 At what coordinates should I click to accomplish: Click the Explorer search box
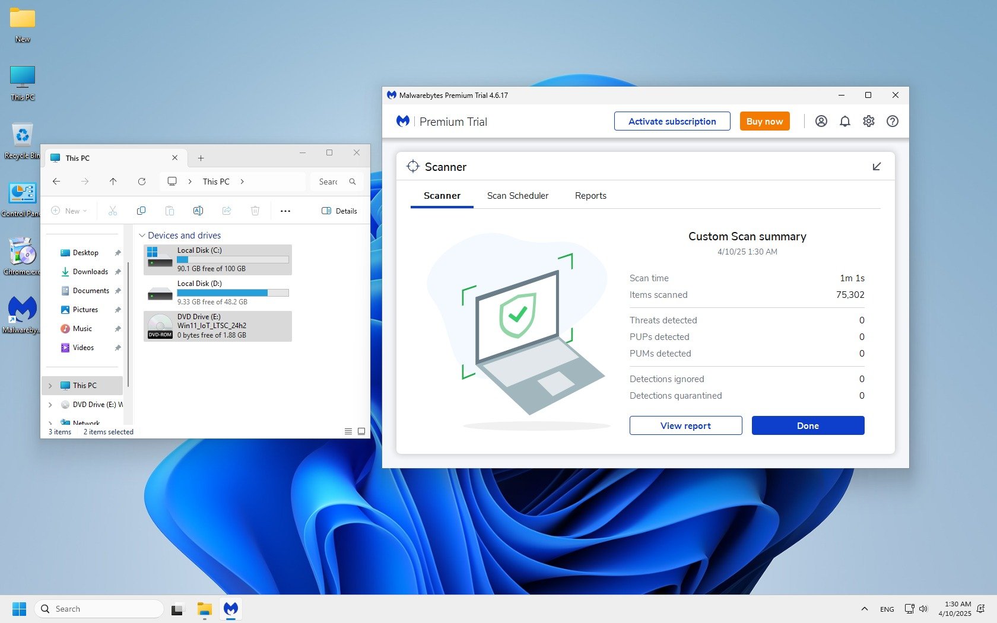click(336, 182)
